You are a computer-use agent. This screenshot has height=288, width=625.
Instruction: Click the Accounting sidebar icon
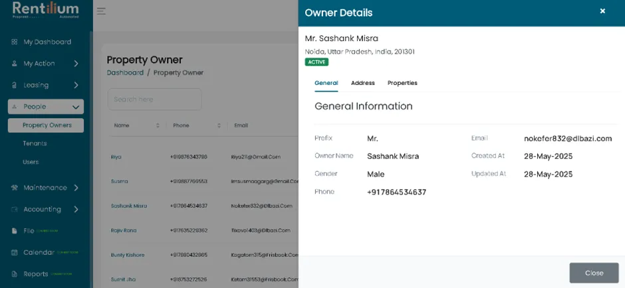[x=15, y=209]
